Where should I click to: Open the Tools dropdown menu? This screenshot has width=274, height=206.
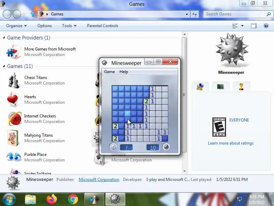pos(69,26)
